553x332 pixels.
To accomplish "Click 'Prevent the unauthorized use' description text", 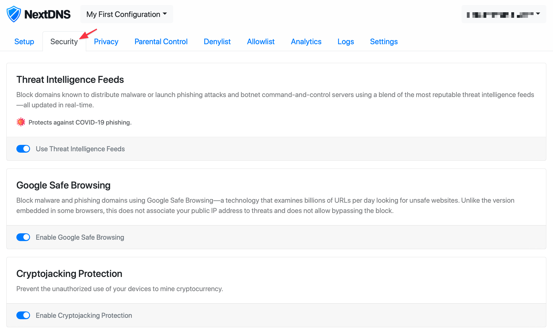I will [120, 289].
